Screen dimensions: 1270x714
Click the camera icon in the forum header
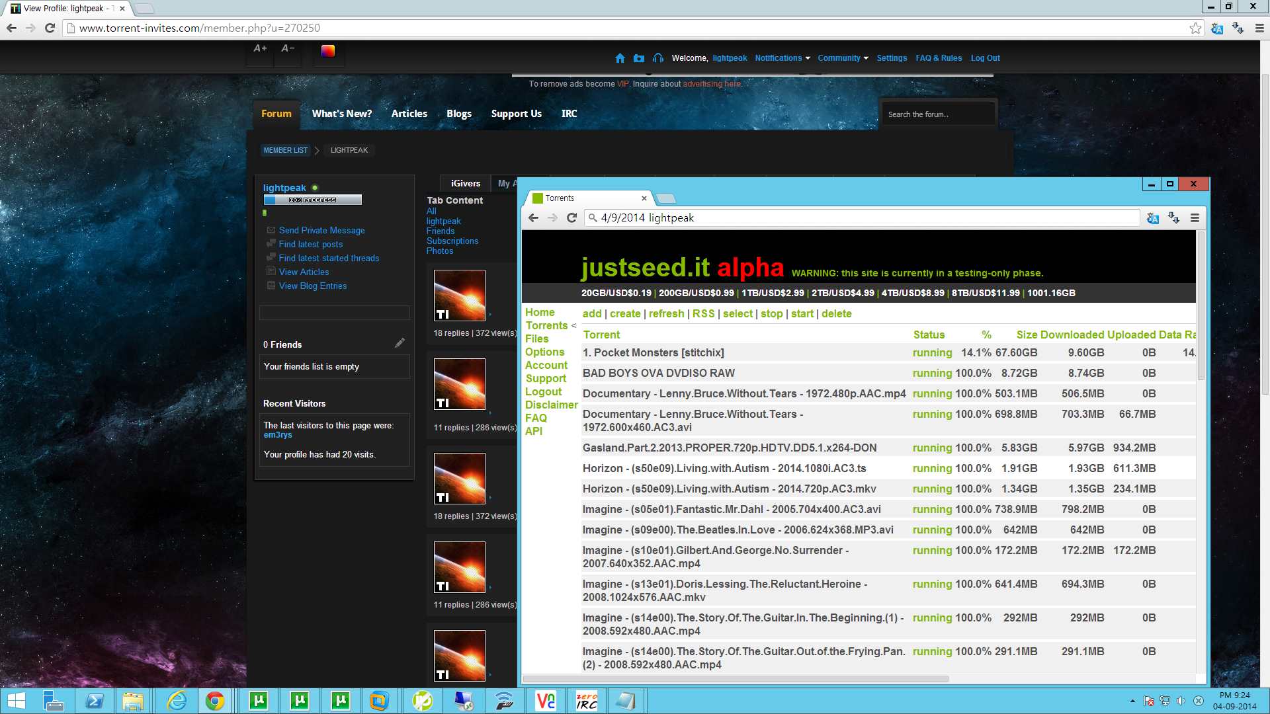[639, 58]
